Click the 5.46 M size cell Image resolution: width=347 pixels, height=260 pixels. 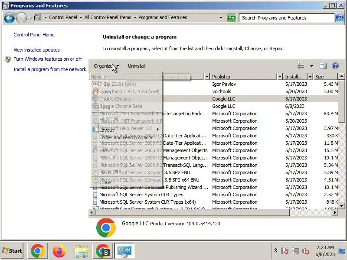tap(331, 84)
